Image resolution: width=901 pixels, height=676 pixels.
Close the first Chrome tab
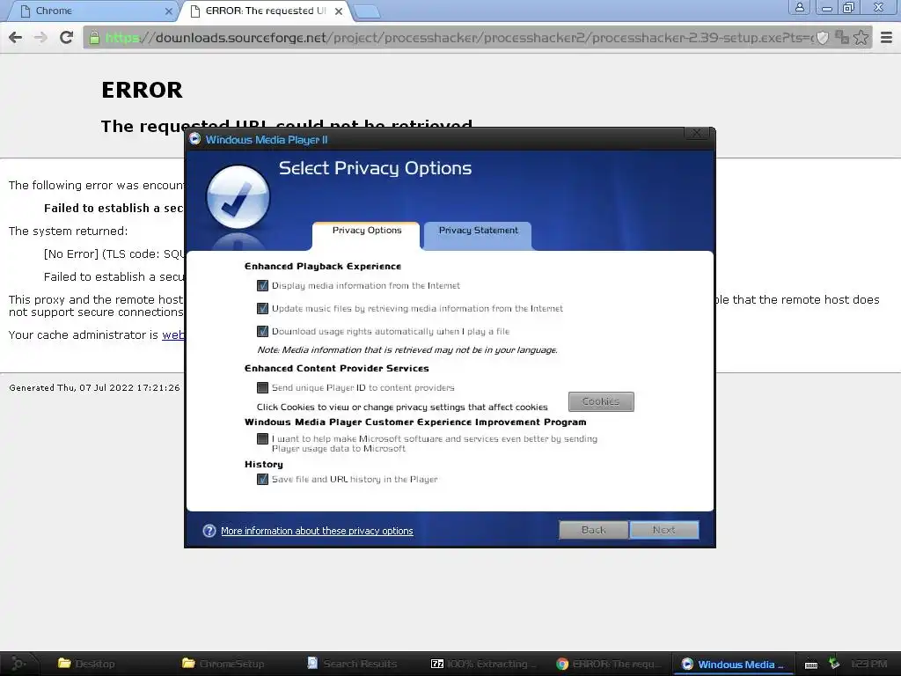(x=168, y=11)
